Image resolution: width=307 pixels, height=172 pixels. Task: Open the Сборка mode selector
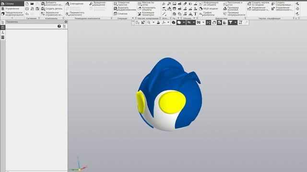click(12, 3)
